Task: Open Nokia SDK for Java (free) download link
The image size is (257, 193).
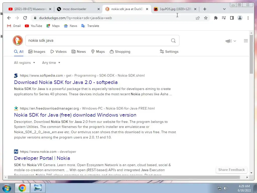Action: [x=75, y=115]
